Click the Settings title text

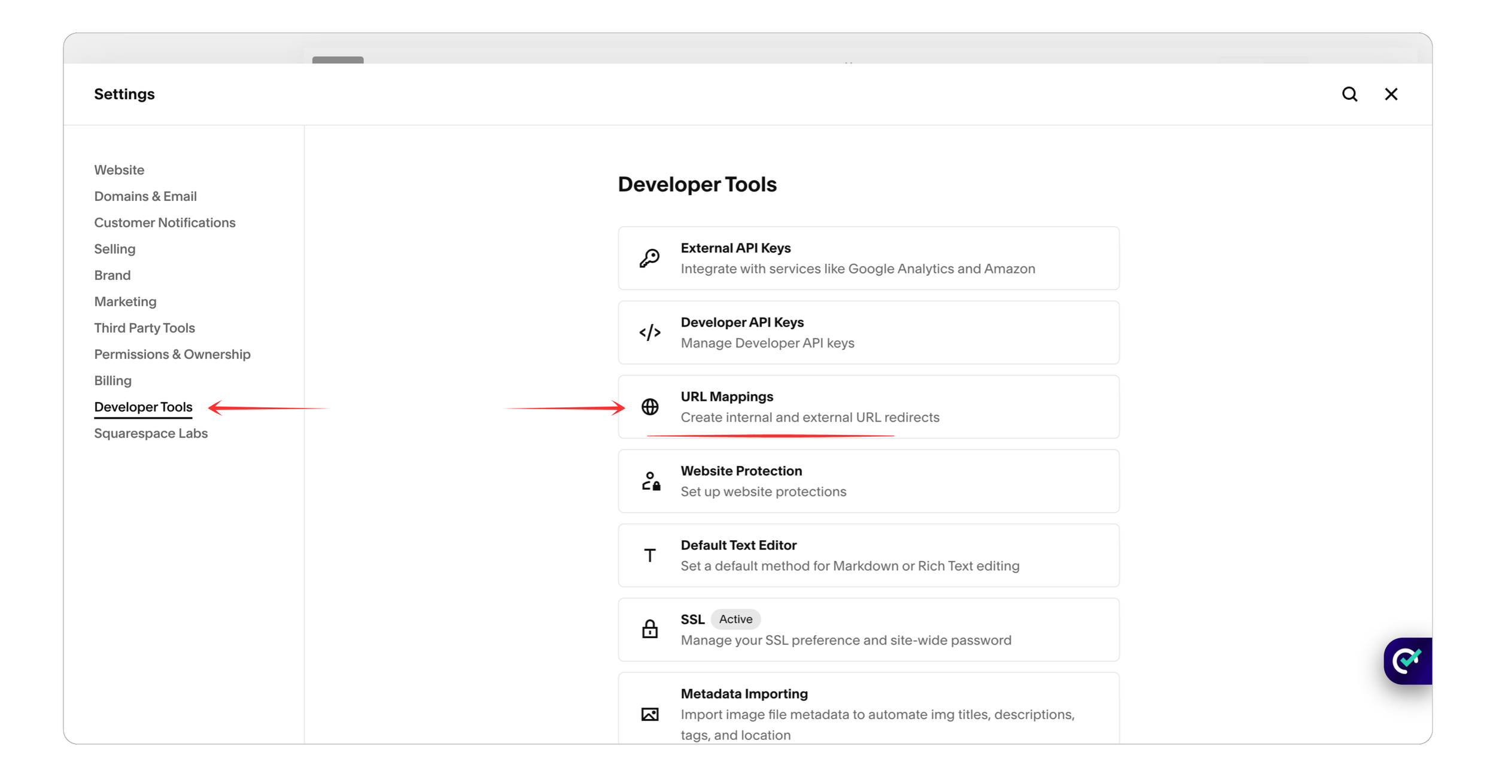[124, 94]
